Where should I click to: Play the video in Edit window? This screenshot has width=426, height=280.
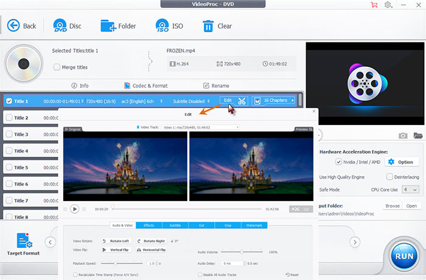[74, 209]
